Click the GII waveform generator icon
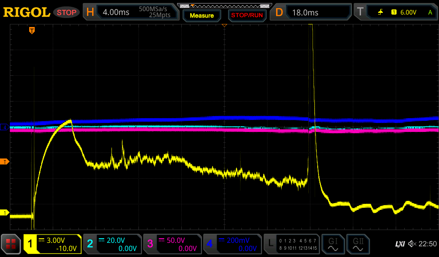Screen dimensions: 439x257 pos(358,244)
